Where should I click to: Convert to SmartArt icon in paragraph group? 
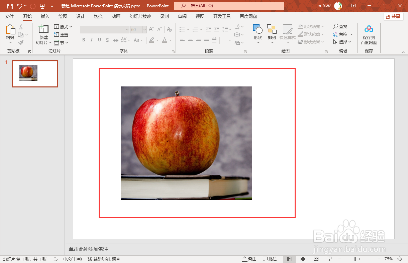(239, 42)
